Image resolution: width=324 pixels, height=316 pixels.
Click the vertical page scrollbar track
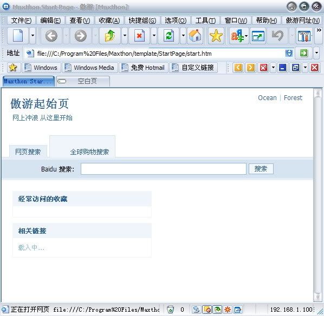point(317,195)
